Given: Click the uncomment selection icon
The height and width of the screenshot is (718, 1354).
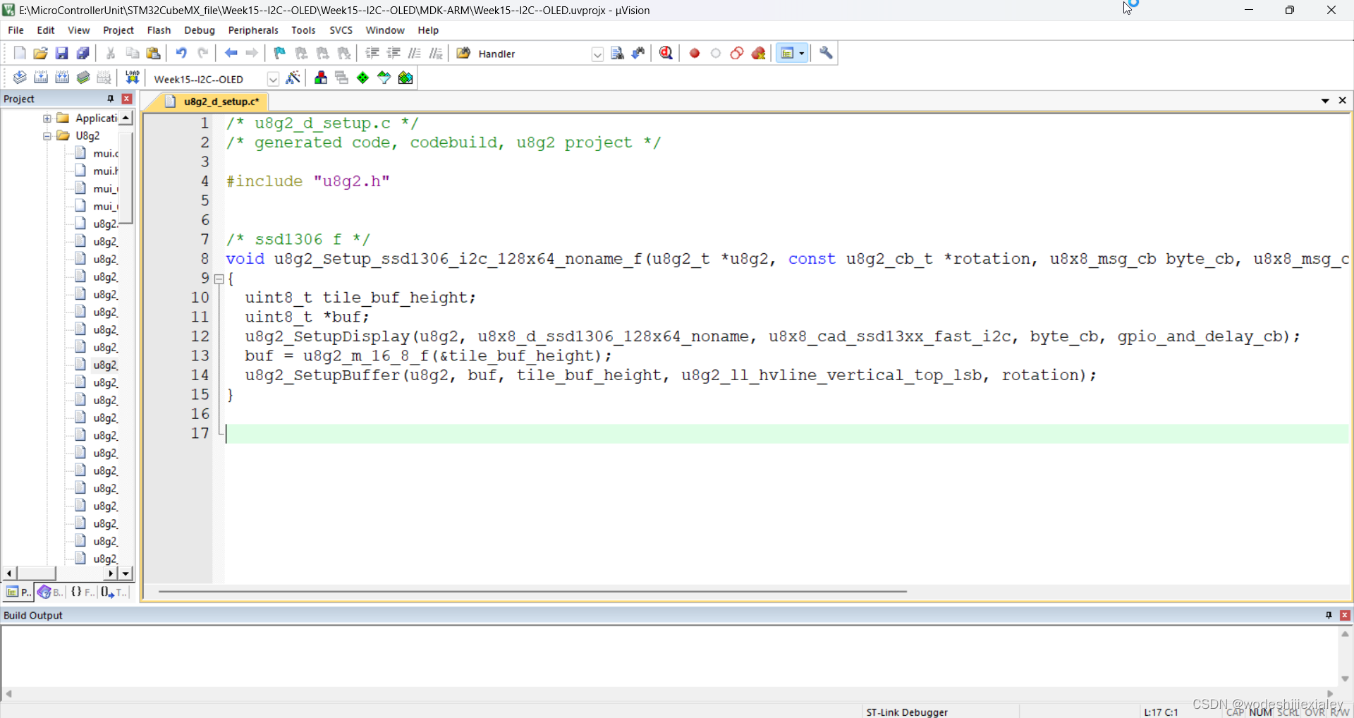Looking at the screenshot, I should point(436,54).
